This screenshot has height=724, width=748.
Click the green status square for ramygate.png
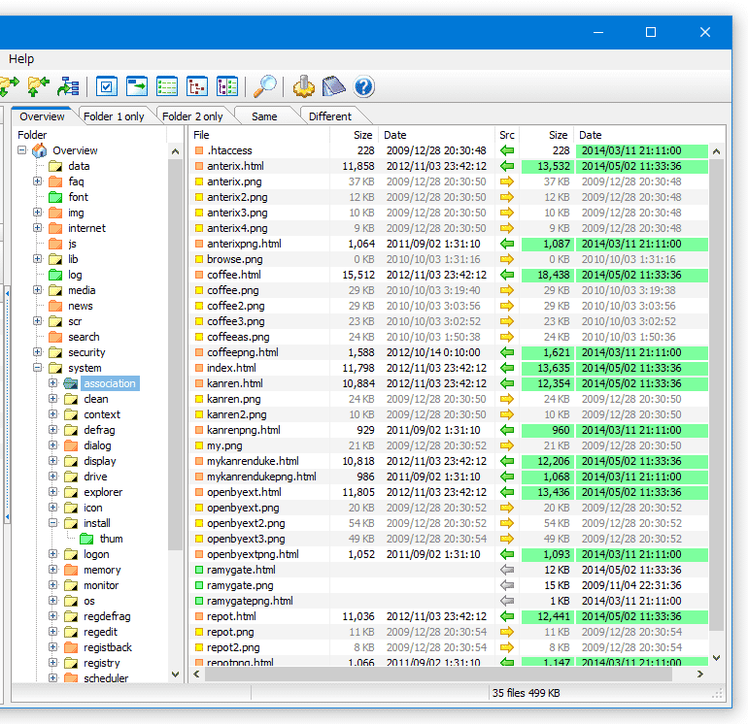click(199, 585)
